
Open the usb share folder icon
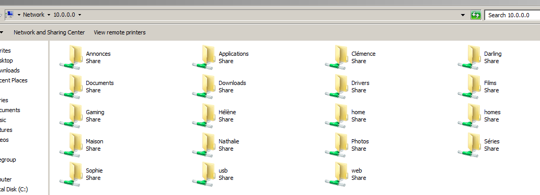(203, 174)
